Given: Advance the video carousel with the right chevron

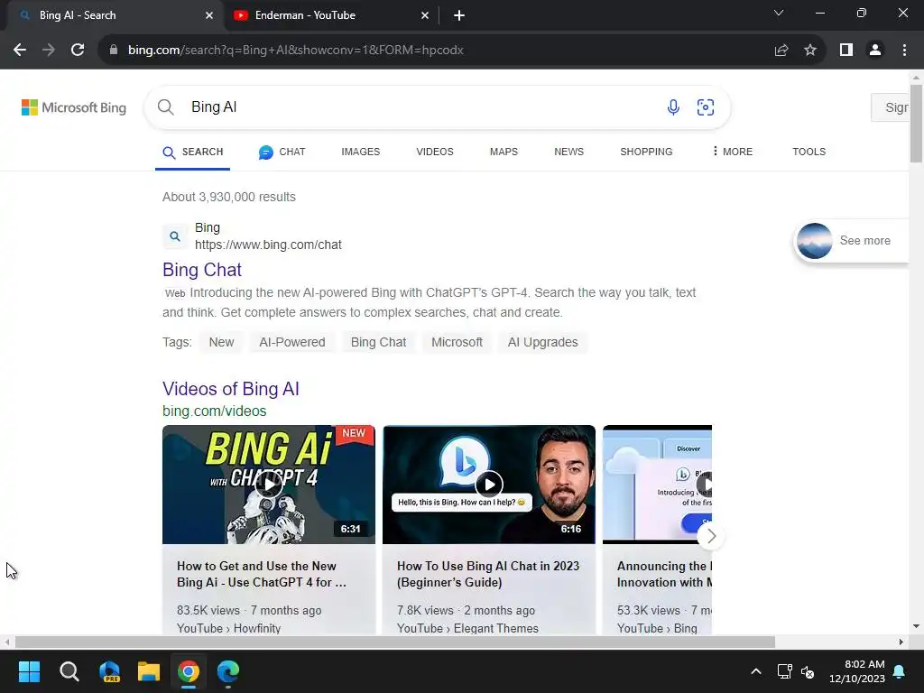Looking at the screenshot, I should point(711,536).
